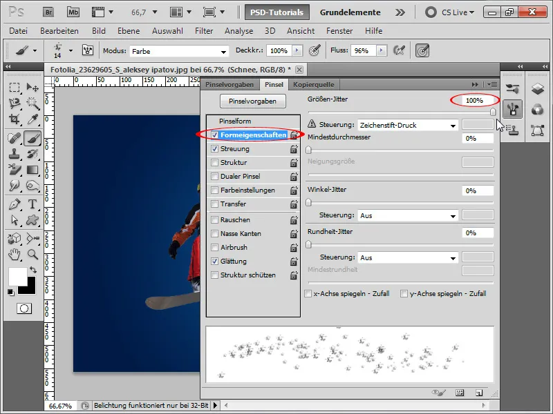553x414 pixels.
Task: Open the Layers panel icon in right dock
Action: pyautogui.click(x=538, y=88)
